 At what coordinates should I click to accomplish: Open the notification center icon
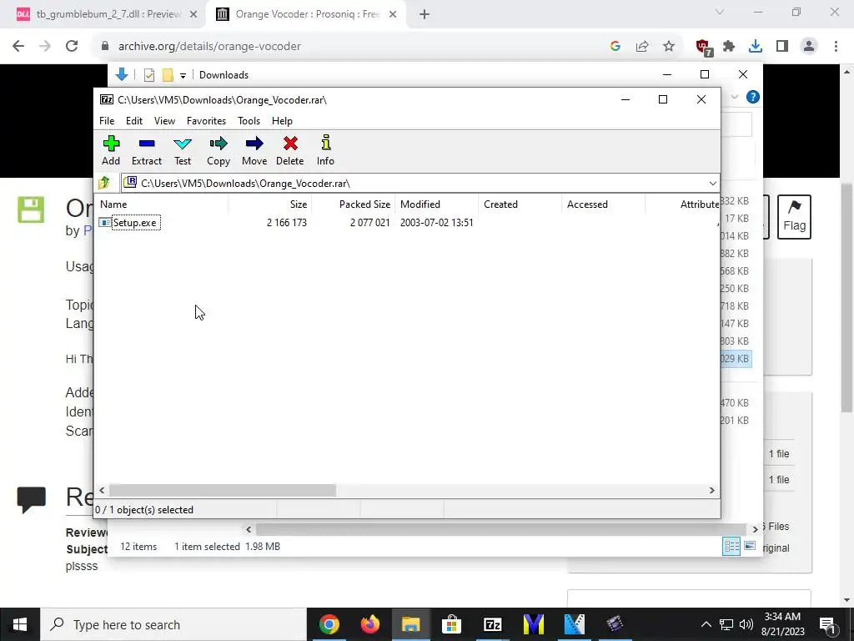828,624
